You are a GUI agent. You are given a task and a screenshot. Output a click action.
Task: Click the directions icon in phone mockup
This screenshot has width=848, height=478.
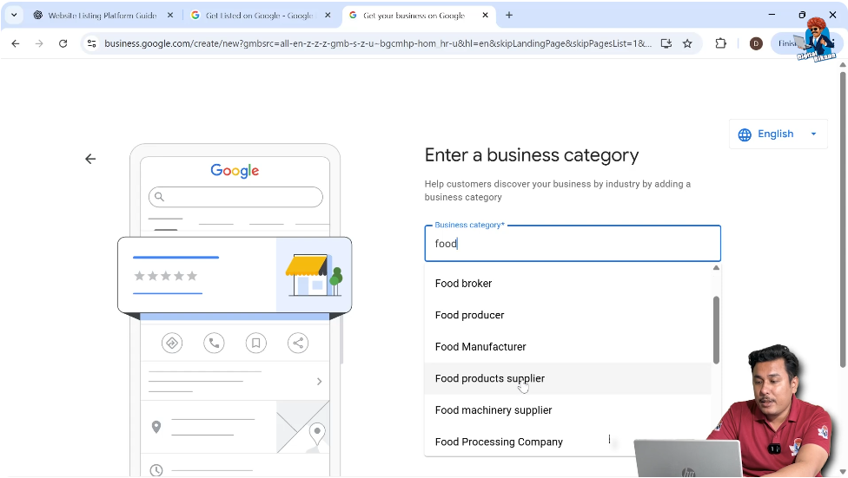(172, 343)
